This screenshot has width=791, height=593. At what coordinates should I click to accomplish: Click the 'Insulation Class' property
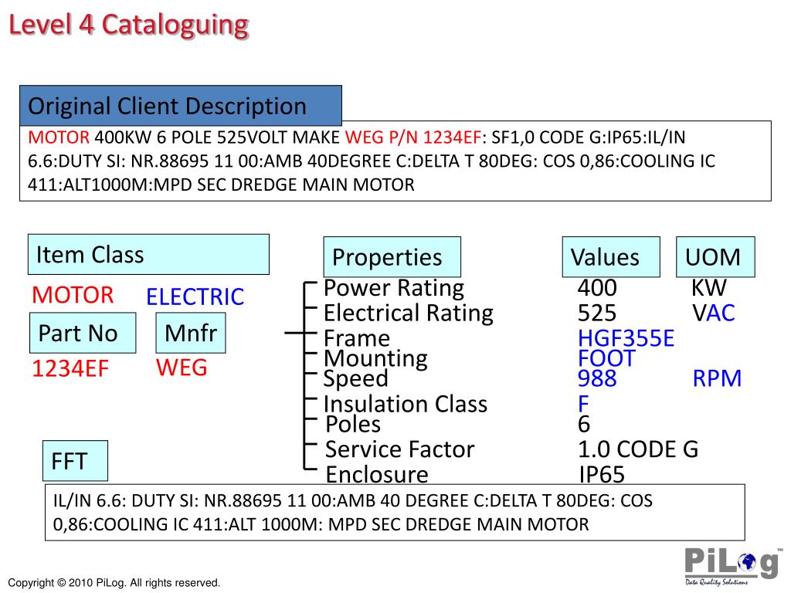tap(406, 404)
